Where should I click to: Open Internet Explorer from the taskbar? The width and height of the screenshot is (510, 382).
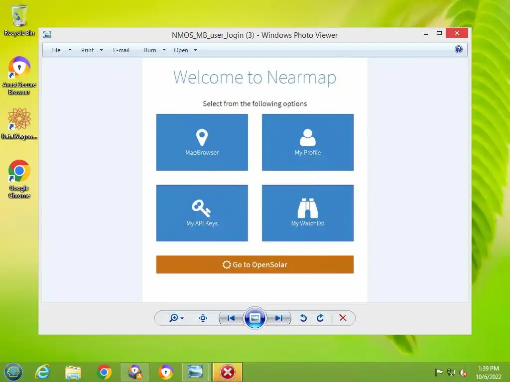[43, 372]
